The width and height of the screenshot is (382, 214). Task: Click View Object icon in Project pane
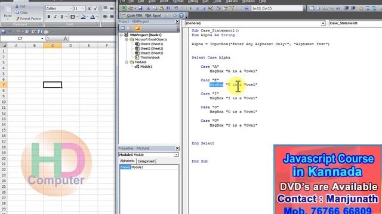click(x=130, y=28)
